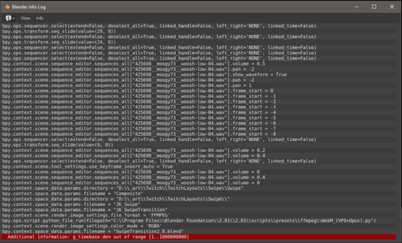Open the Info menu
The image size is (402, 243).
tap(40, 18)
